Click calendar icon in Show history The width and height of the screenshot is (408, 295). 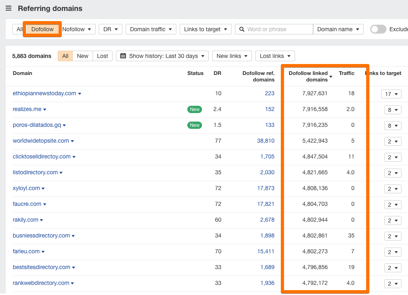123,56
